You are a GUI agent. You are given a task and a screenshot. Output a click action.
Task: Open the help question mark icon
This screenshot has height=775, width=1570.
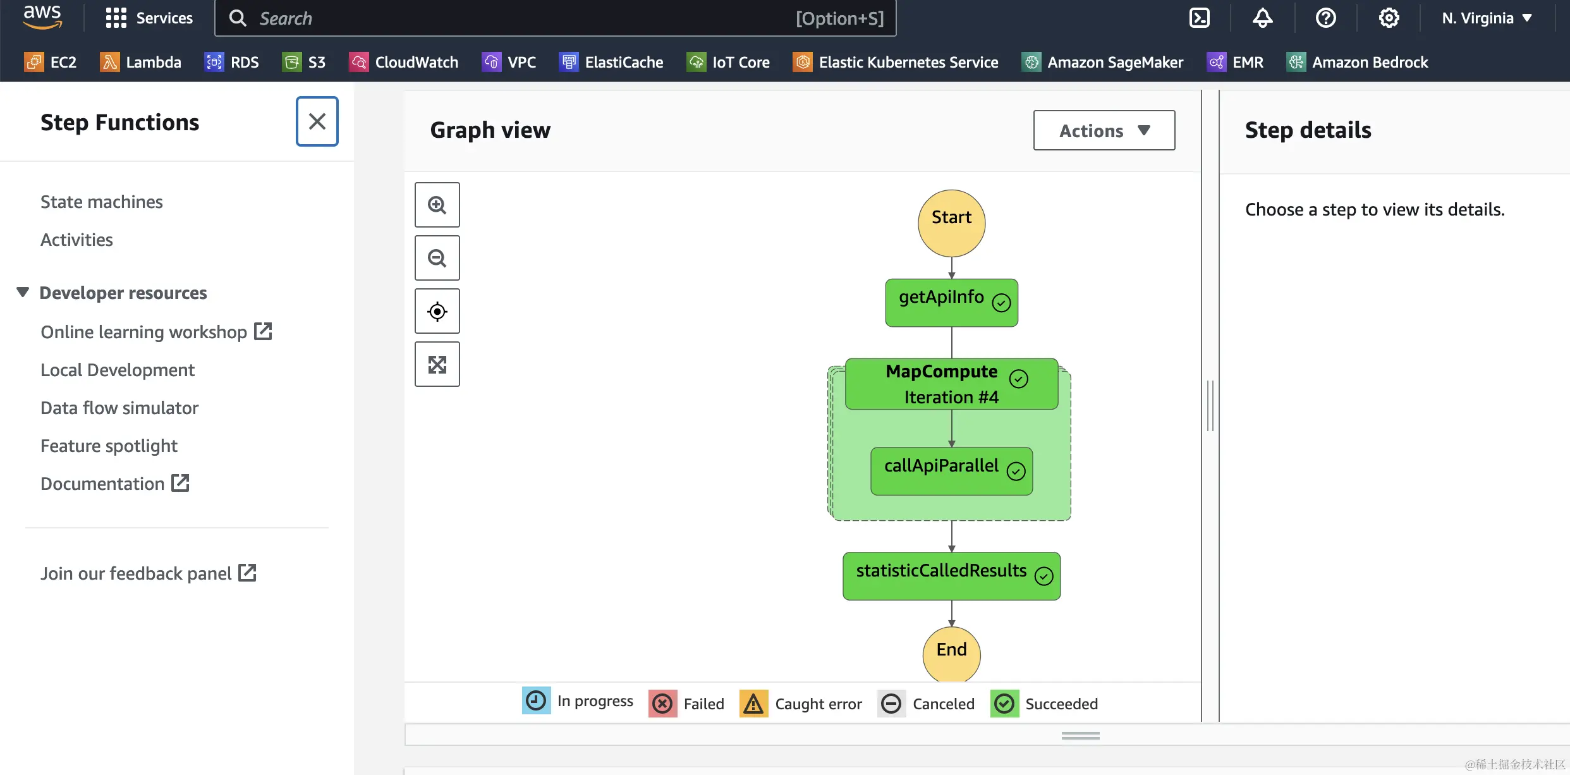(1325, 18)
